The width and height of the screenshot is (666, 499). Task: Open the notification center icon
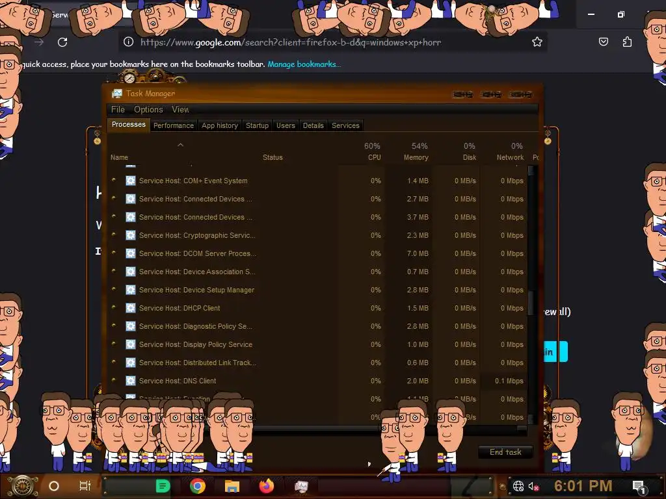(x=639, y=486)
